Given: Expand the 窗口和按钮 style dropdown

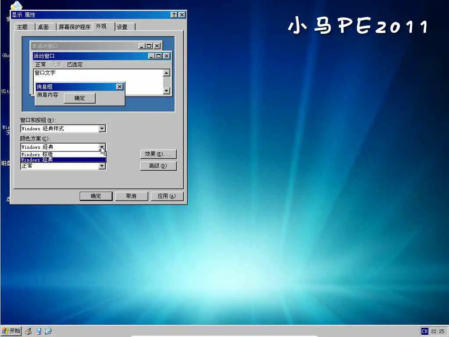Looking at the screenshot, I should coord(102,129).
